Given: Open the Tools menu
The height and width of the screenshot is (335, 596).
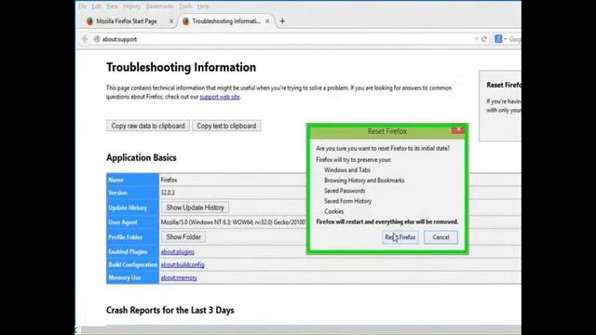Looking at the screenshot, I should [185, 7].
